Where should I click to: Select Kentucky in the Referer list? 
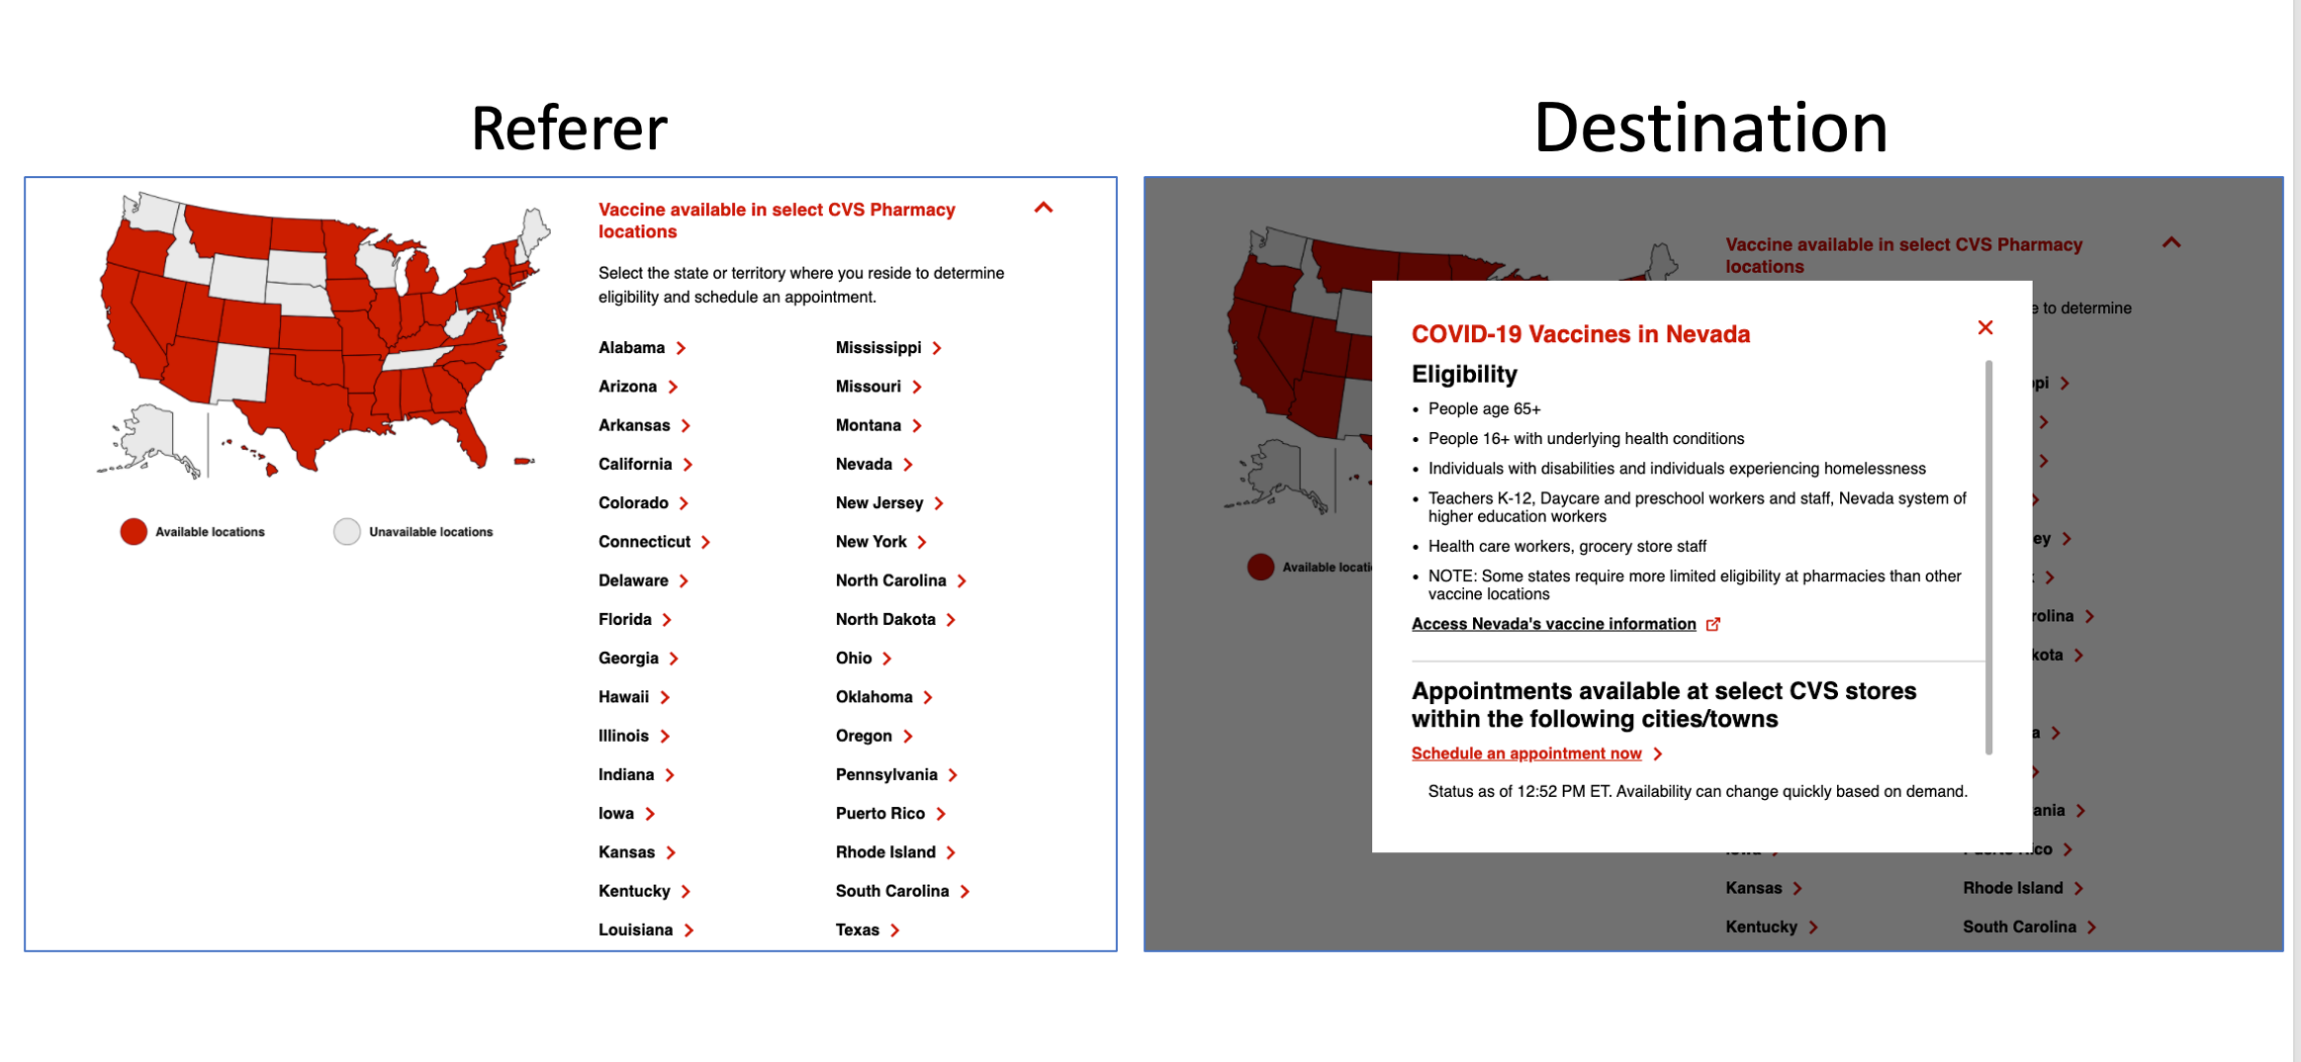pyautogui.click(x=634, y=891)
